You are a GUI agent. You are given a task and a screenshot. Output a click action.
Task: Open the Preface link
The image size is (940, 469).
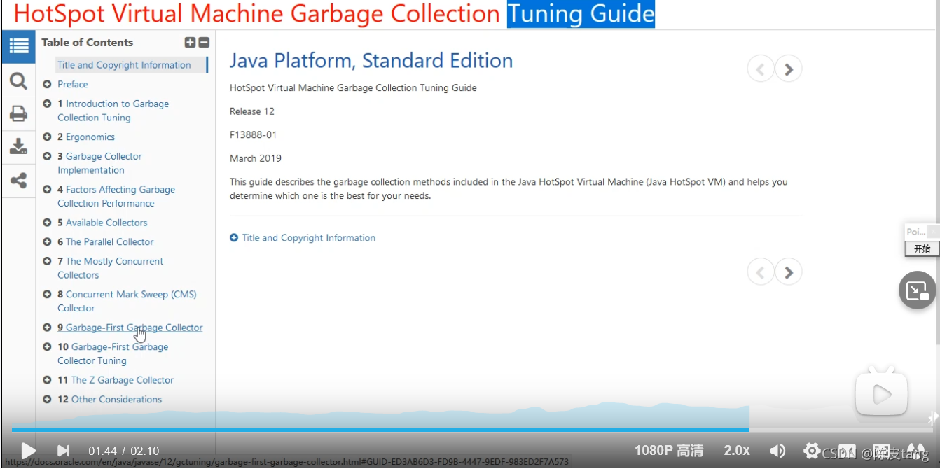point(73,84)
